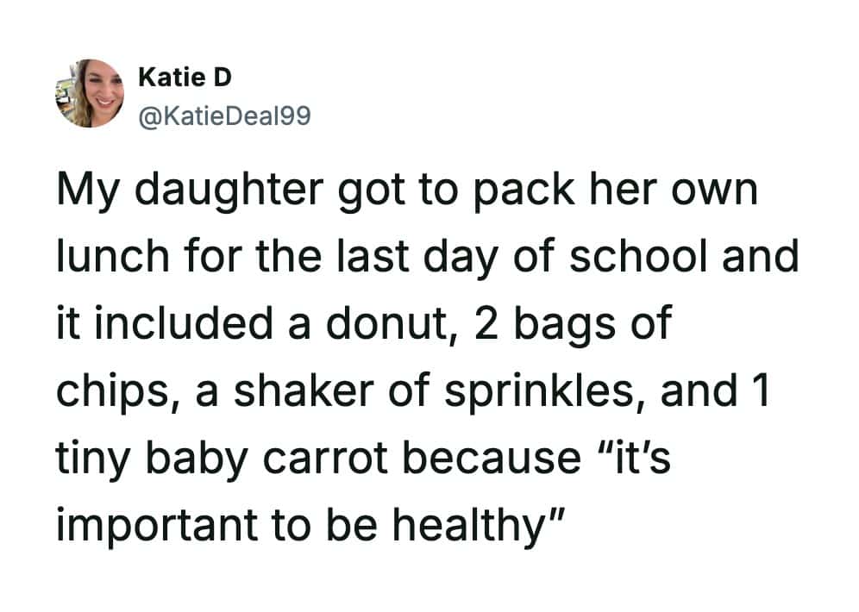
Task: Click Katie D's profile avatar photo
Action: pos(94,93)
